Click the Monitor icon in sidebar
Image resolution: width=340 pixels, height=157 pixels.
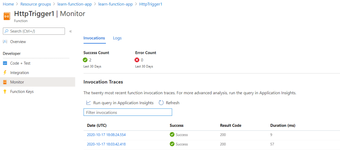click(5, 82)
